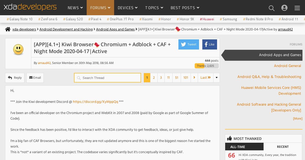Open the NEWS dropdown menu
The image size is (305, 160).
tap(75, 8)
